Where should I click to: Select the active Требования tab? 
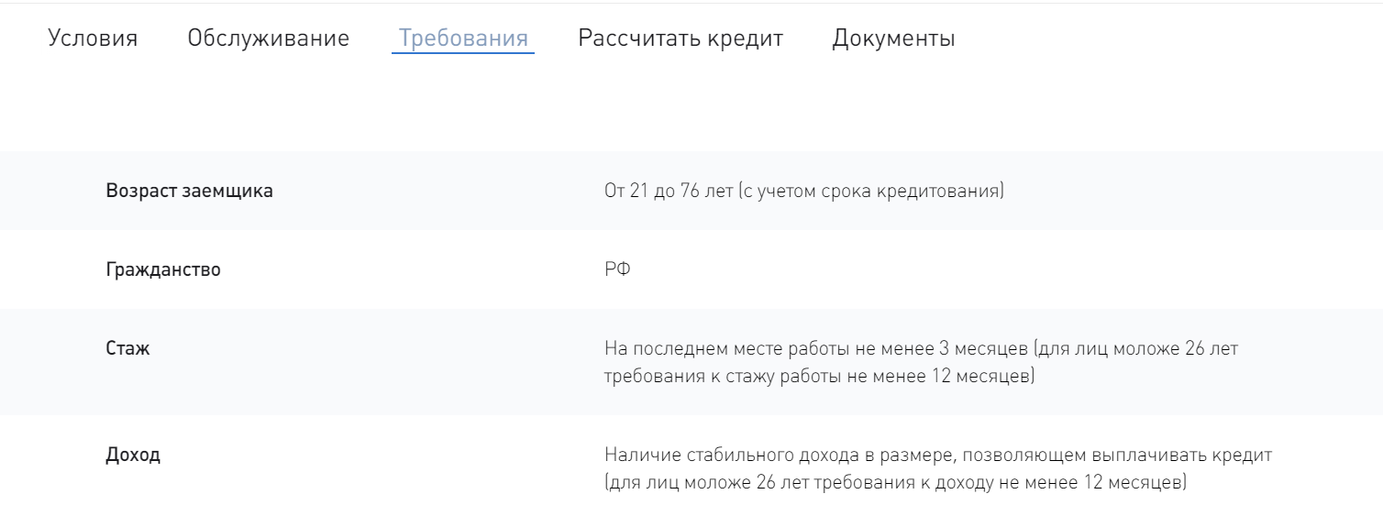tap(463, 38)
